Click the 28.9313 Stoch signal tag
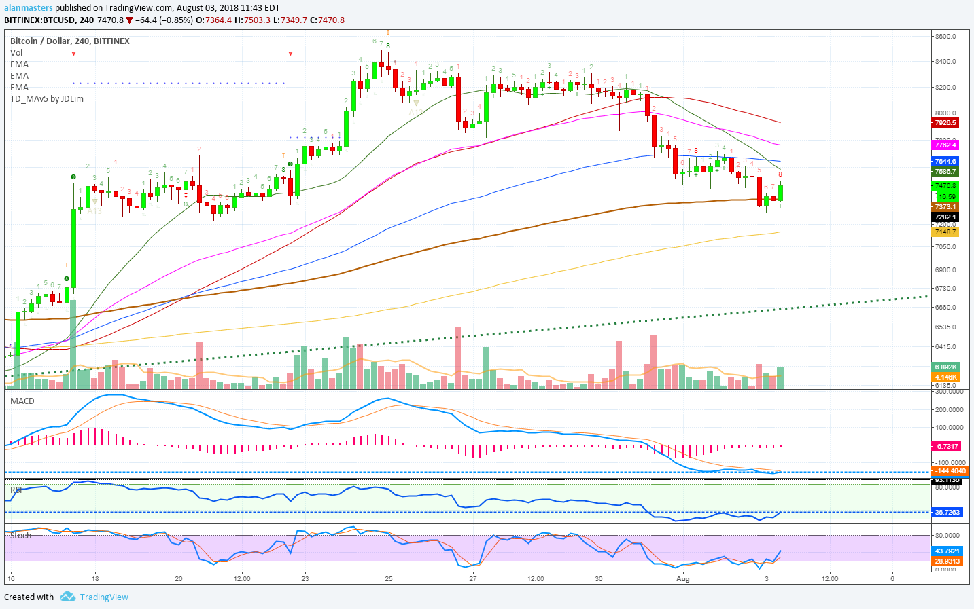This screenshot has height=609, width=974. (x=947, y=561)
